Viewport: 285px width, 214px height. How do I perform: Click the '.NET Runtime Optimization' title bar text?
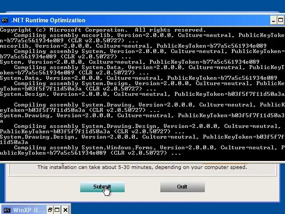[x=49, y=20]
